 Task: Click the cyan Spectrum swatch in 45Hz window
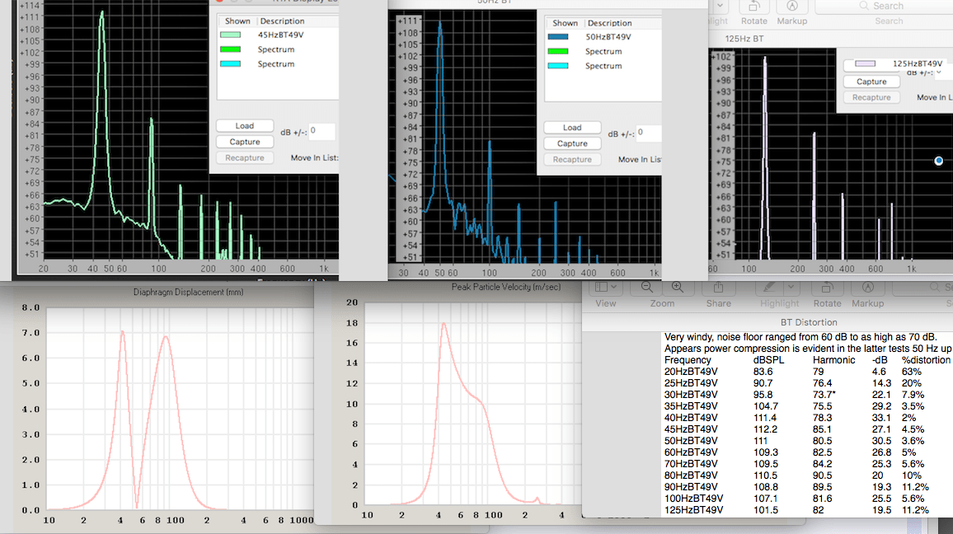230,64
